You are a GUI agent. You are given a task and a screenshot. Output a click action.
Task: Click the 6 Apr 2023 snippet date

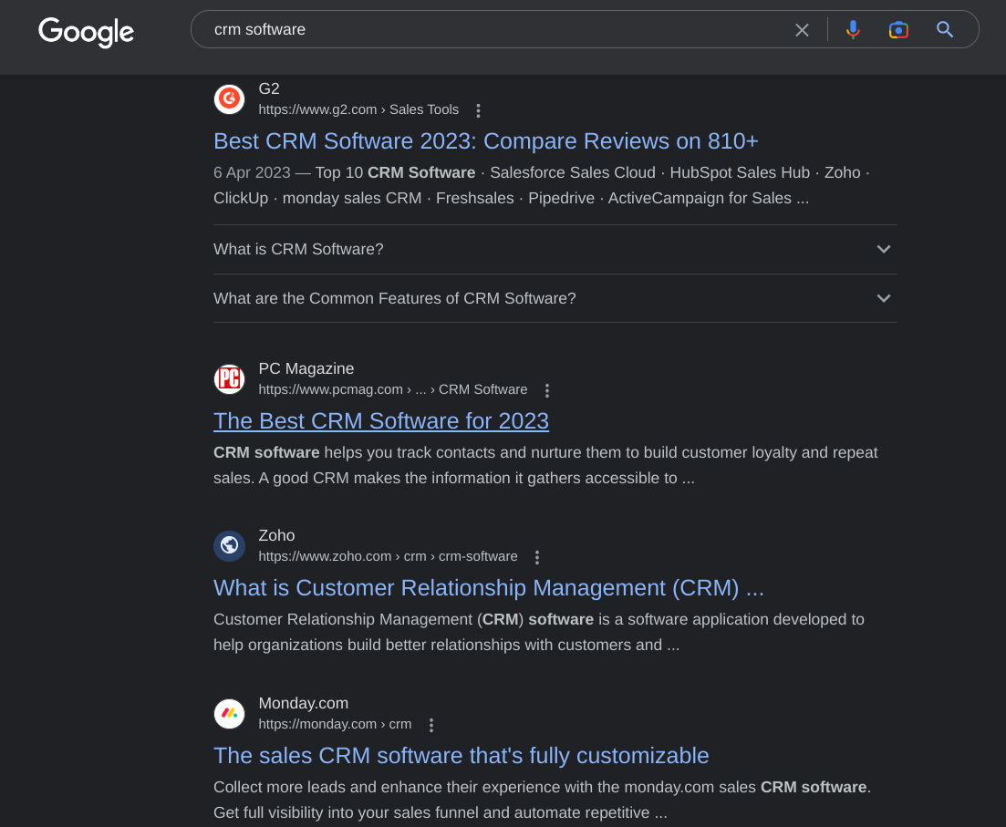point(252,172)
